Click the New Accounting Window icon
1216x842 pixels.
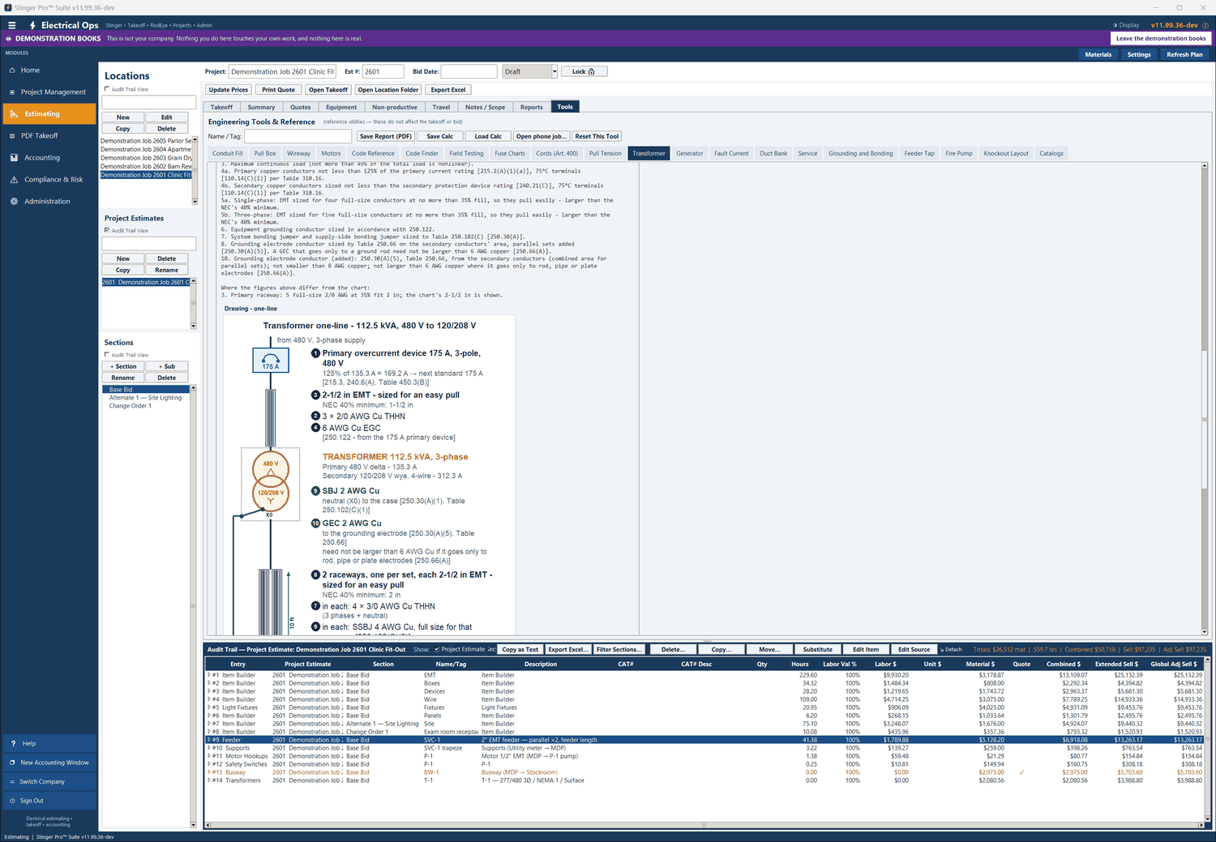12,763
